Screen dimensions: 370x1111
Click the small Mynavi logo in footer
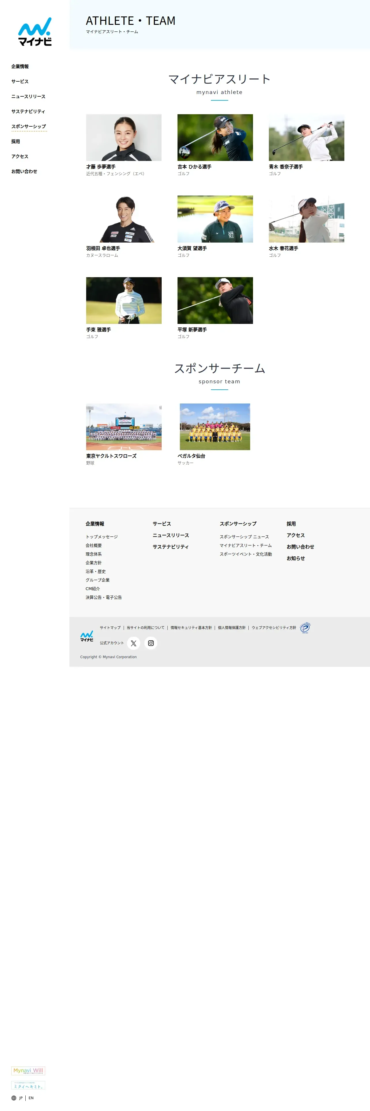[86, 636]
